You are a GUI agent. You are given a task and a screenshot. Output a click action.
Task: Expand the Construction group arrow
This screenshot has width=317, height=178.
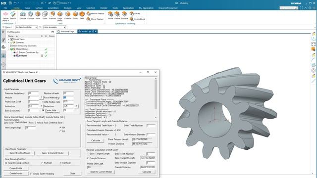pyautogui.click(x=15, y=23)
